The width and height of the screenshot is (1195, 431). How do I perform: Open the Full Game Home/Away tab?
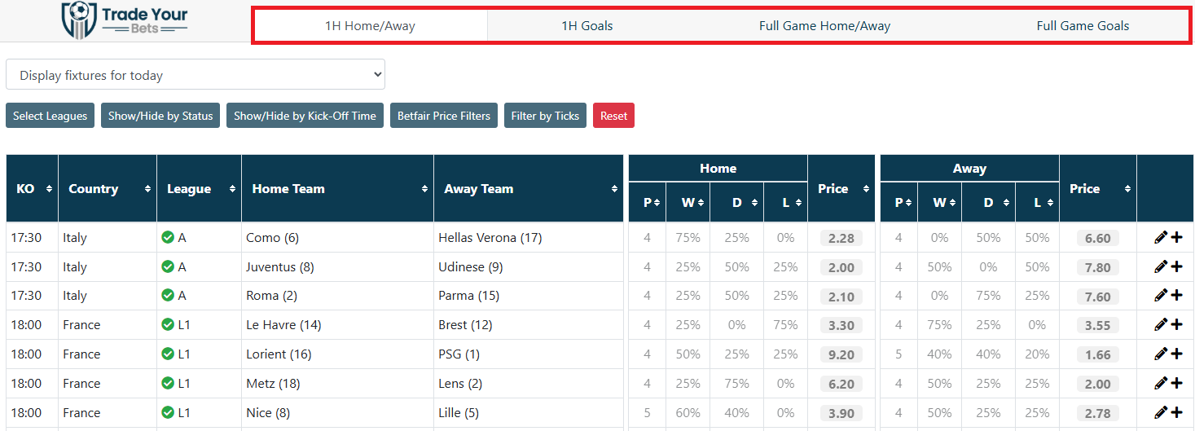(824, 26)
